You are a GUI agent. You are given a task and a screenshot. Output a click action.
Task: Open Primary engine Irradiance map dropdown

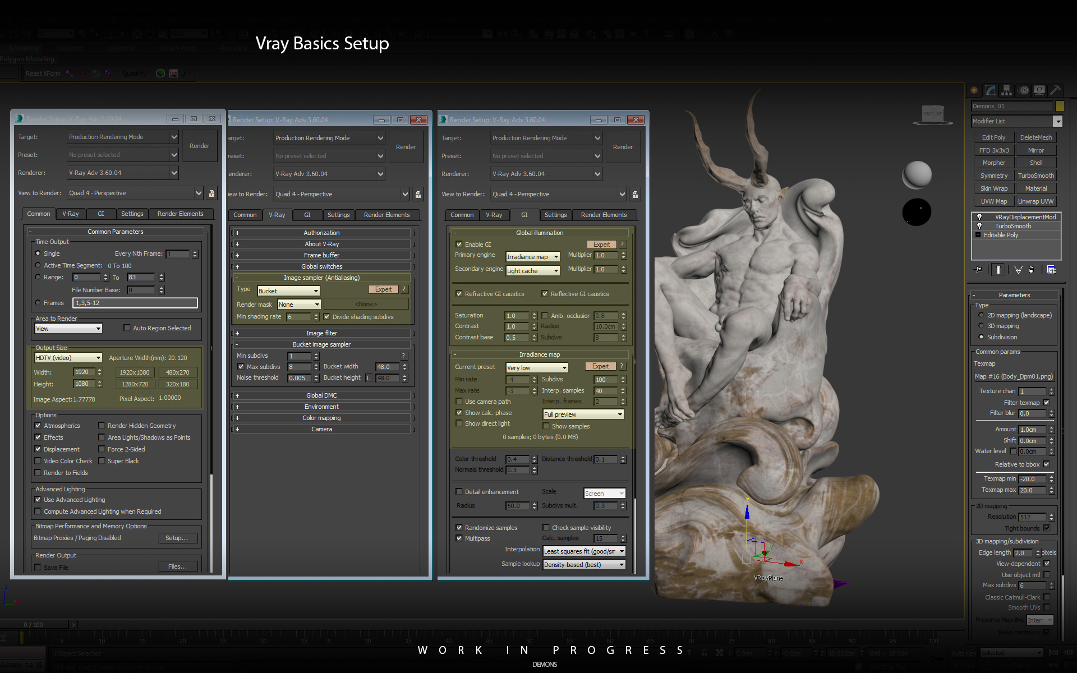pyautogui.click(x=533, y=257)
